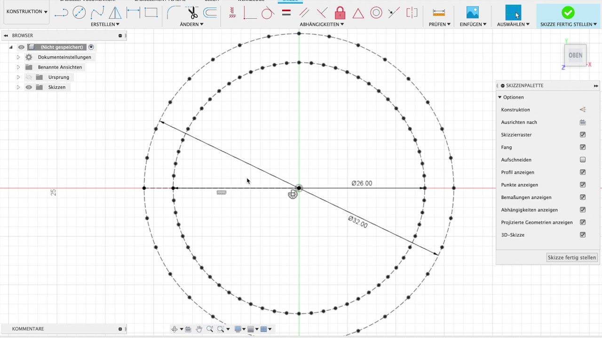Expand the Dokumenteinstellungen tree node
Image resolution: width=602 pixels, height=338 pixels.
click(18, 57)
